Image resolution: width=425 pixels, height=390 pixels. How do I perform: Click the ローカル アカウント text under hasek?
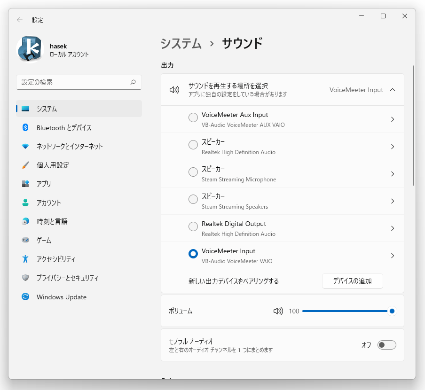pos(70,55)
